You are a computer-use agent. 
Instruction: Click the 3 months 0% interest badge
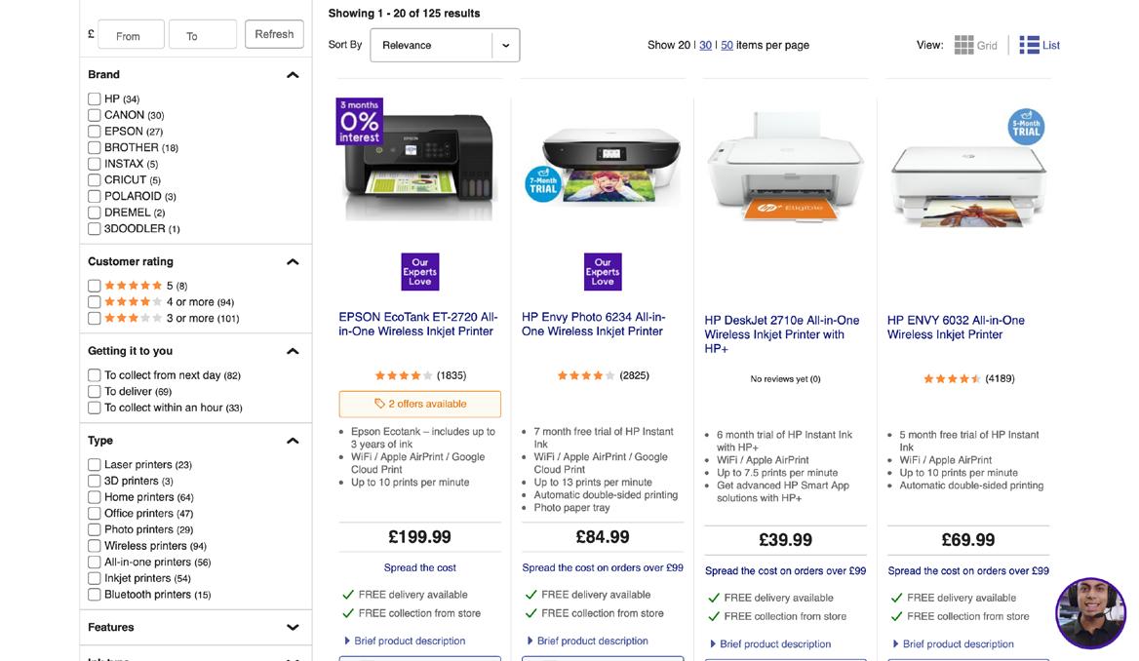[x=359, y=122]
